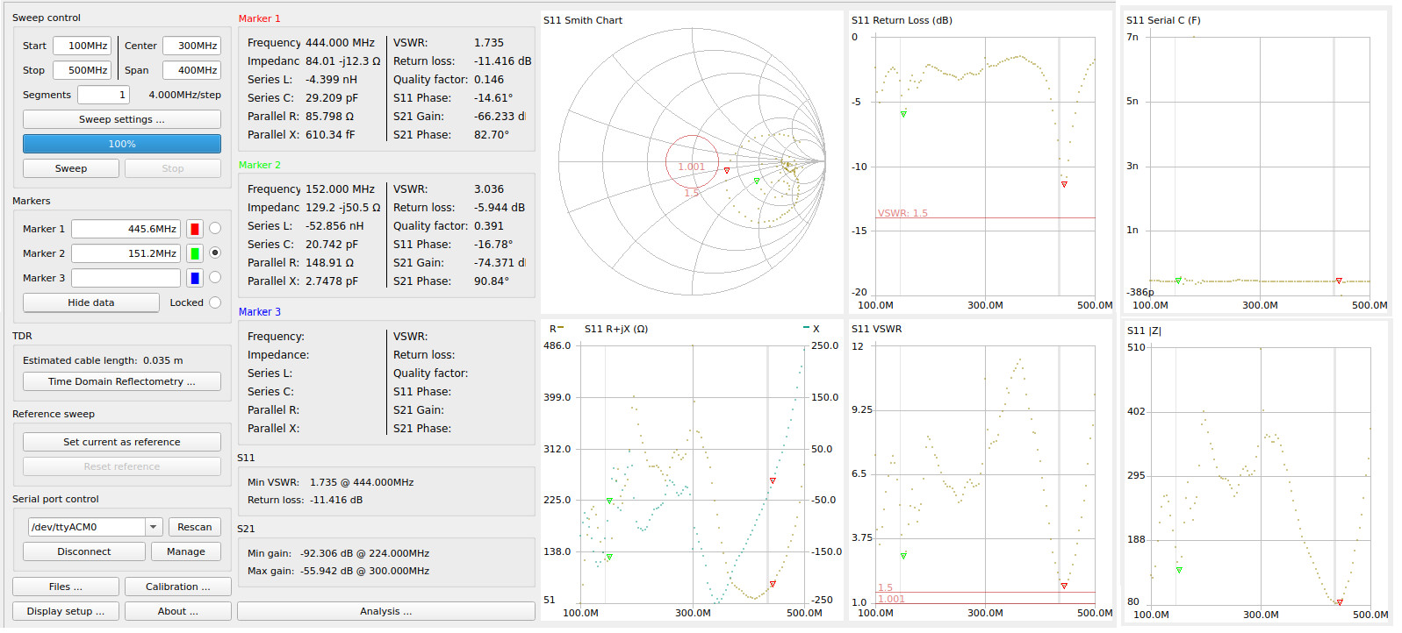The image size is (1402, 633).
Task: Click the sweep progress bar at 100%
Action: coord(122,144)
